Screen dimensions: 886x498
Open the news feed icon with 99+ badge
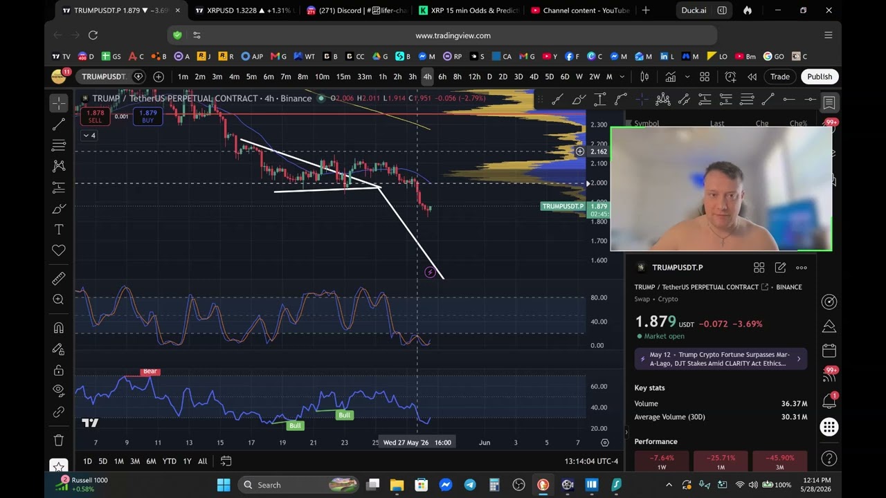829,376
